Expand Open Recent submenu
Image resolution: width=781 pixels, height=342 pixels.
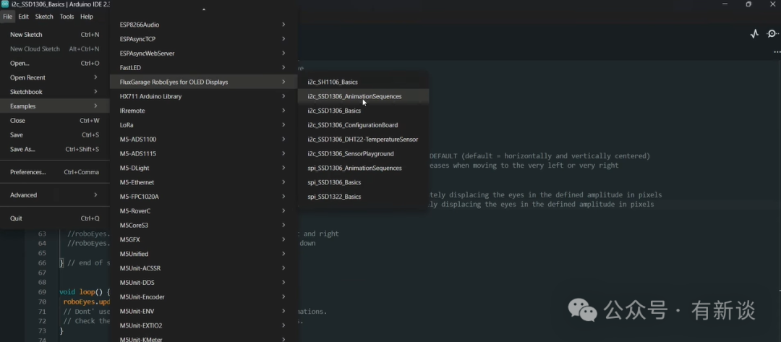pos(55,77)
